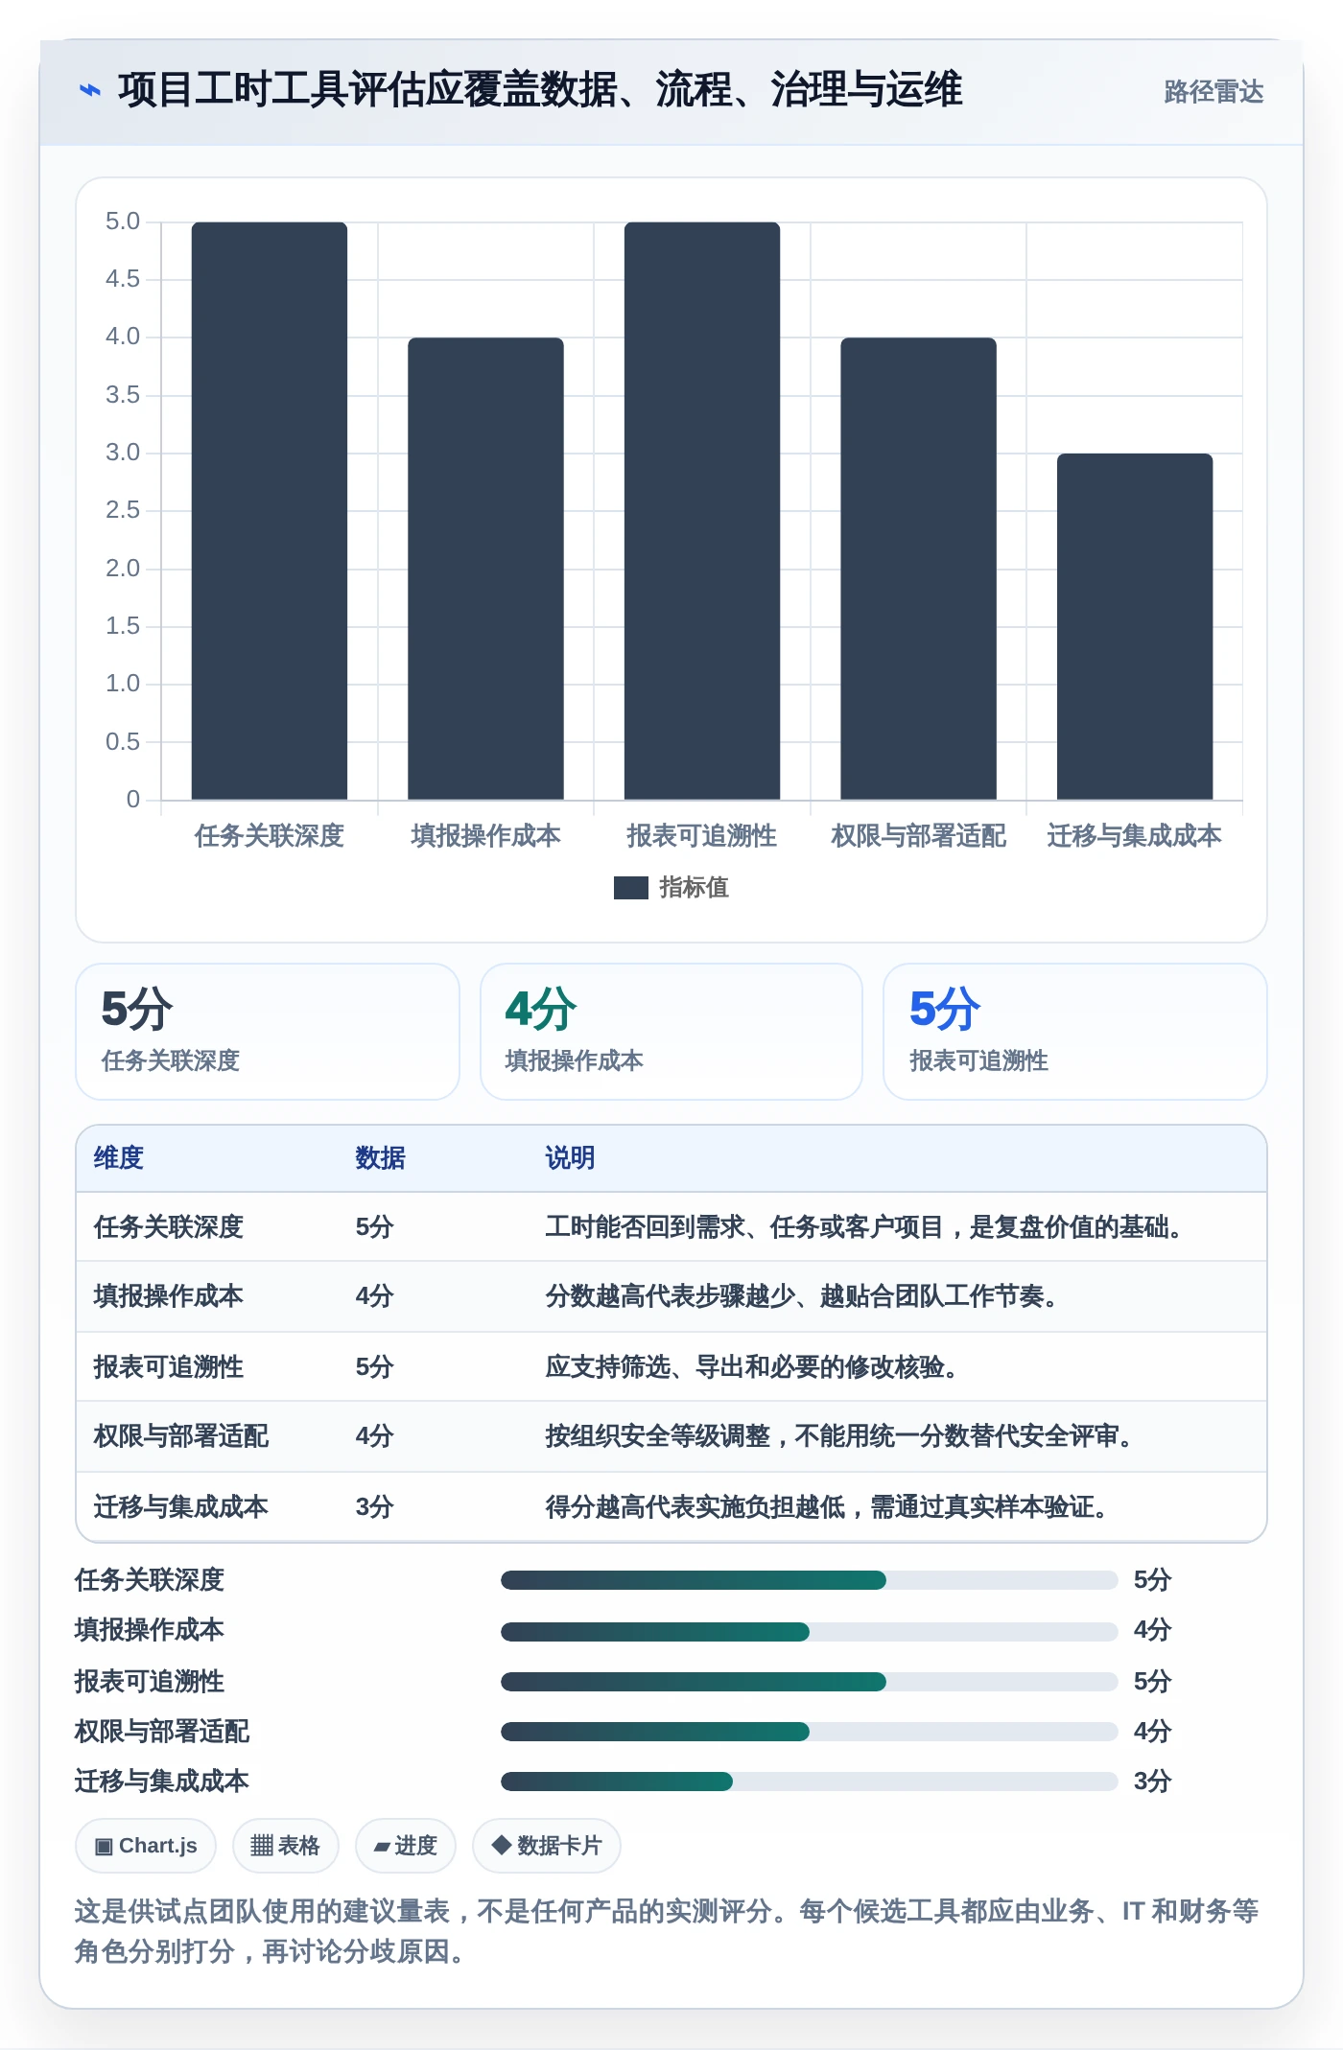1343x2050 pixels.
Task: Click the 说明 column header
Action: point(570,1158)
